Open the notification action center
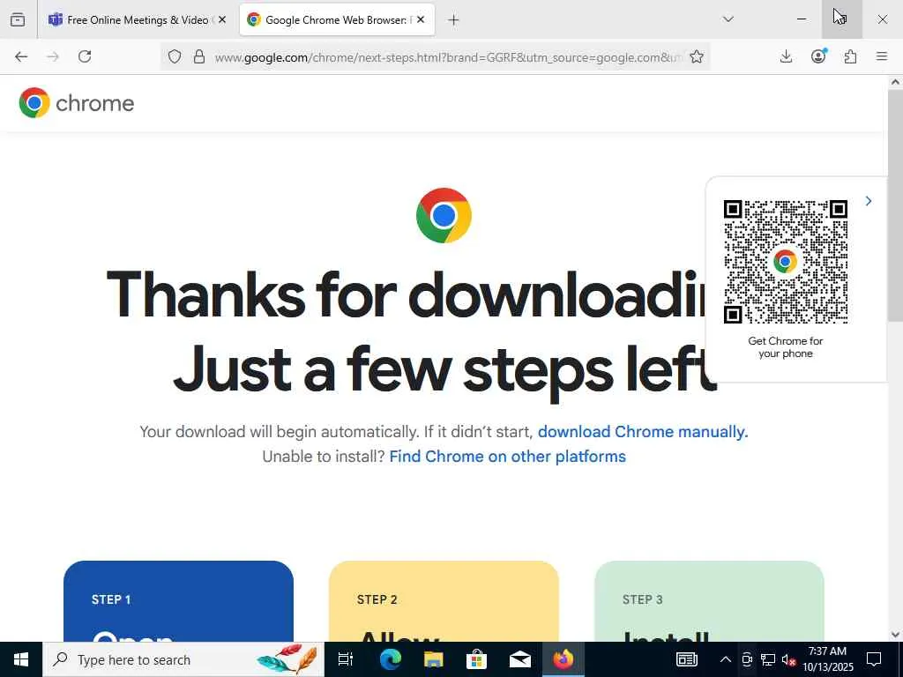 (x=874, y=659)
